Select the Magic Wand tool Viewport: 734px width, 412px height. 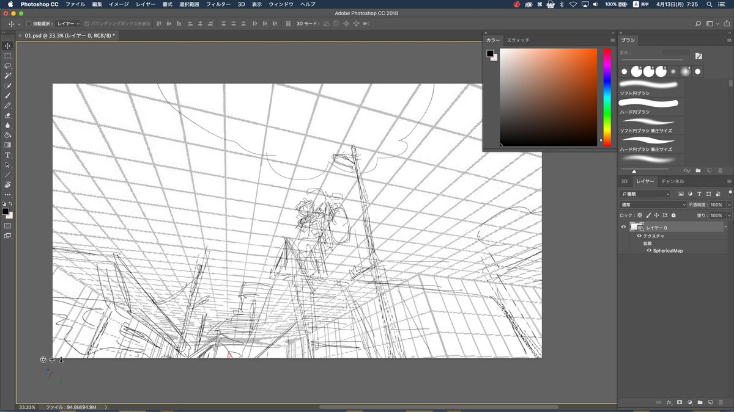[x=8, y=76]
